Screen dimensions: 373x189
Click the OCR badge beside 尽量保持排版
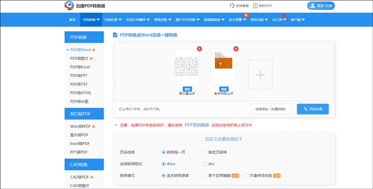click(277, 176)
